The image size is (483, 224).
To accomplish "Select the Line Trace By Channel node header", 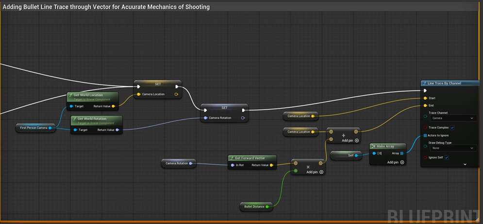I will tap(450, 83).
